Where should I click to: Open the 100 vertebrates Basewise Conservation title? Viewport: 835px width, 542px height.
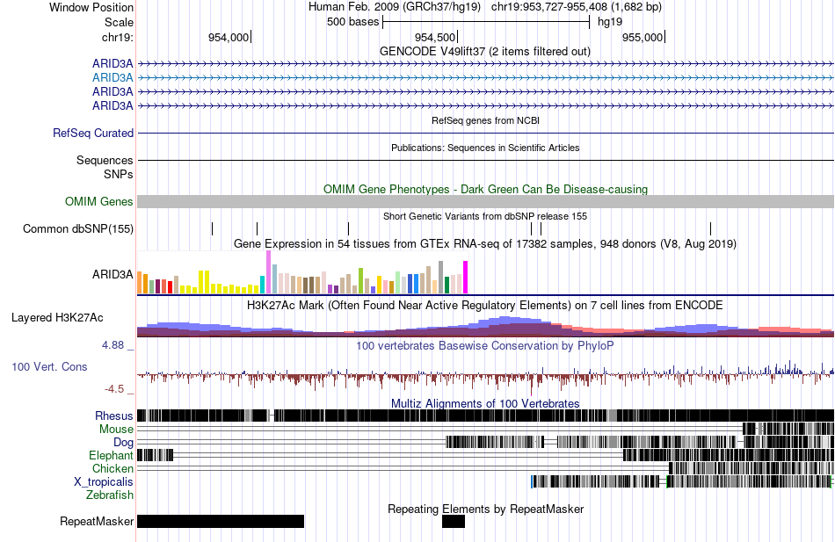tap(485, 346)
